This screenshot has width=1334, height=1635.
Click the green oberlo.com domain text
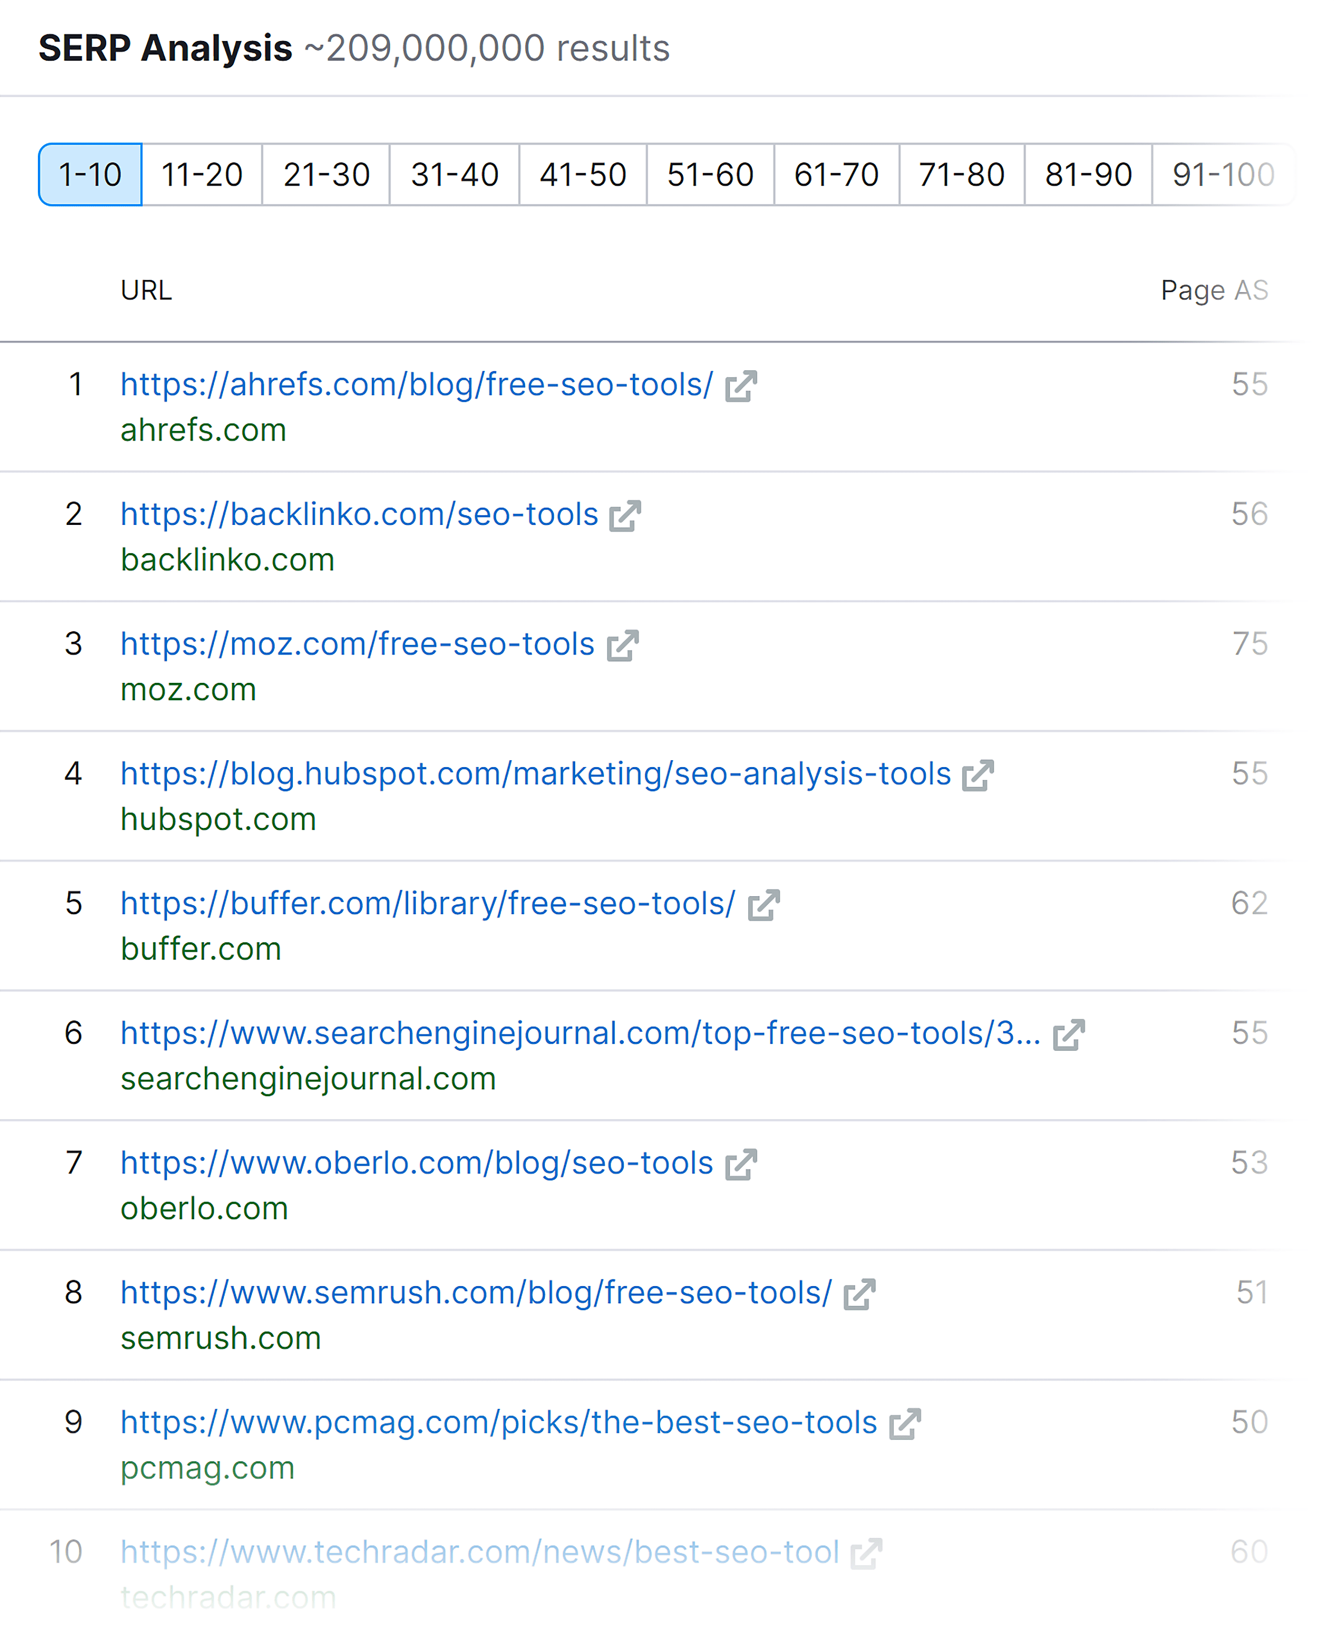[x=204, y=1209]
